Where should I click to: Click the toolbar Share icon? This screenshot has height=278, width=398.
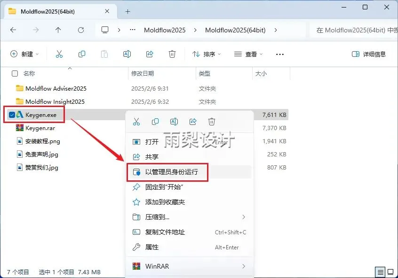tap(150, 54)
